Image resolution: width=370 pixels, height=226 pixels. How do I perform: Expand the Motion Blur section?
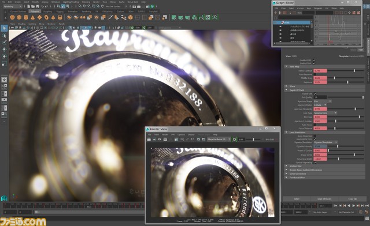coord(325,166)
